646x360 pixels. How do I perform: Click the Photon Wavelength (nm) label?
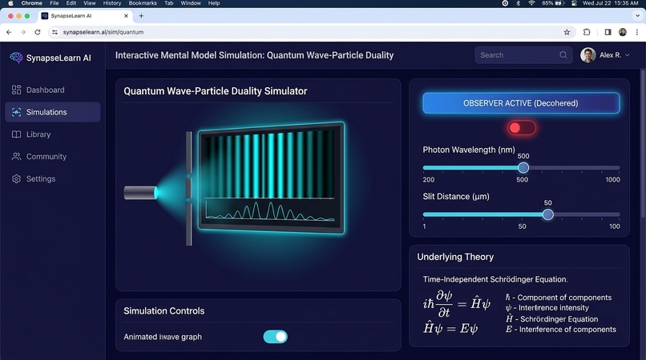pyautogui.click(x=469, y=150)
